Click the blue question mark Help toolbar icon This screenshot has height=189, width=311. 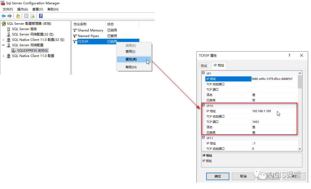click(41, 16)
